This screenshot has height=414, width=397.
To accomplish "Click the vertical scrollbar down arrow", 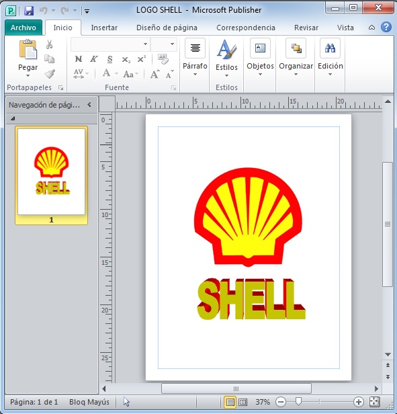I will tap(388, 354).
